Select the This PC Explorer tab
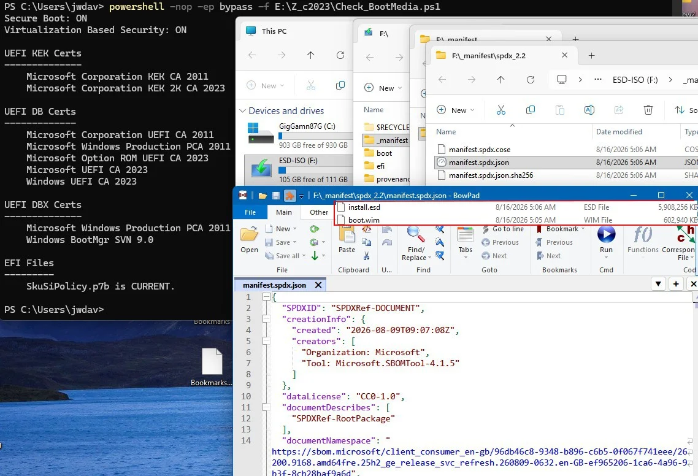The height and width of the screenshot is (476, 698). click(x=274, y=31)
